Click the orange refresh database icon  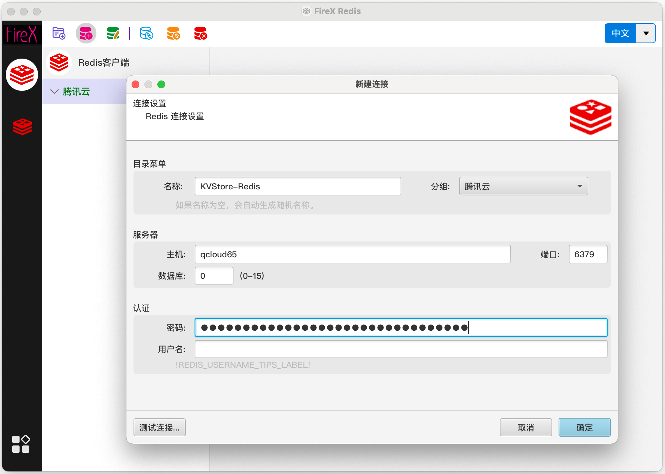(x=174, y=33)
